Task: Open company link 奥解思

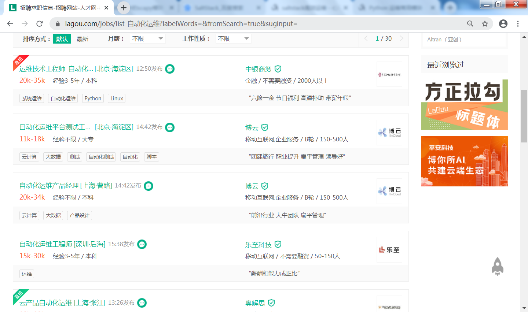Action: (x=255, y=303)
